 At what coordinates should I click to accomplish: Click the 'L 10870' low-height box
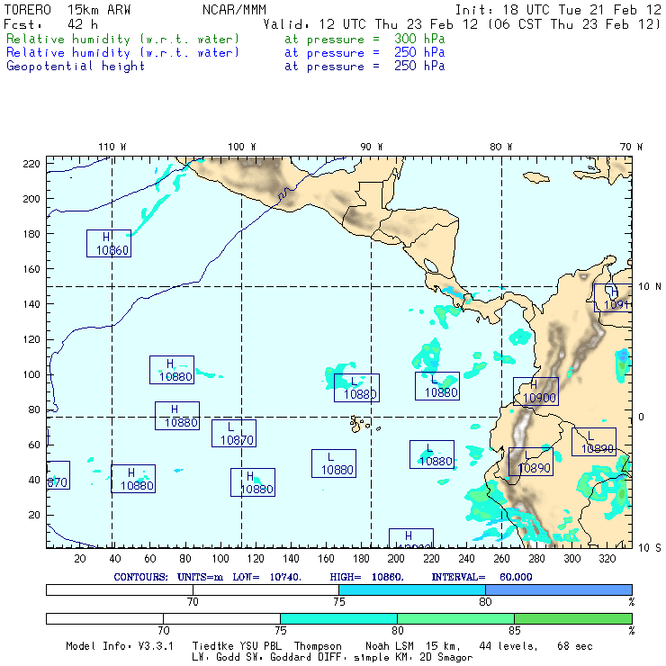[x=234, y=433]
